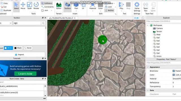181x101 pixels.
Task: Open Team Create more options menu
Action: point(44,98)
